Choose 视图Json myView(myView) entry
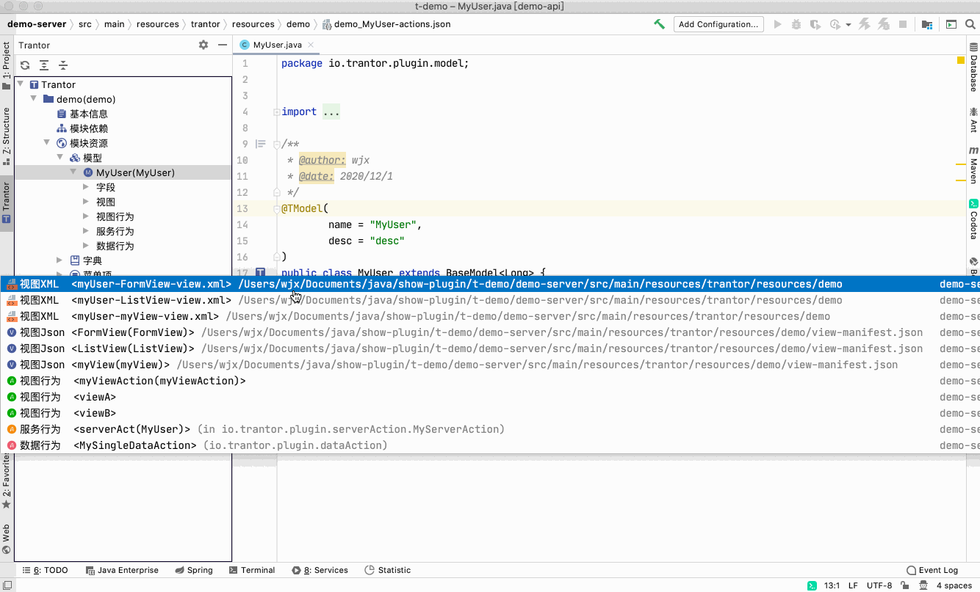 click(490, 365)
